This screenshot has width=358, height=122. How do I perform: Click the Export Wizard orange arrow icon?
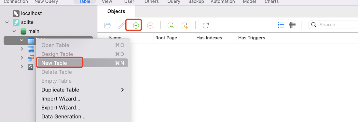tap(185, 26)
